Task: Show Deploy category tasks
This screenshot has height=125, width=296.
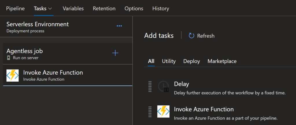Action: pyautogui.click(x=191, y=61)
